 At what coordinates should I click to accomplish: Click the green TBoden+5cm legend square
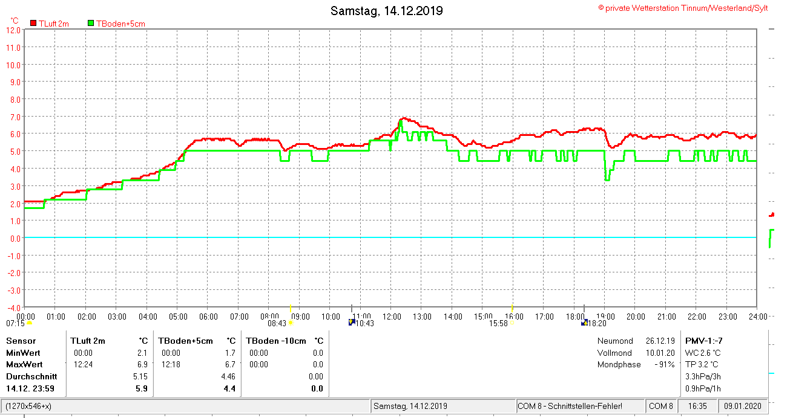[x=91, y=24]
